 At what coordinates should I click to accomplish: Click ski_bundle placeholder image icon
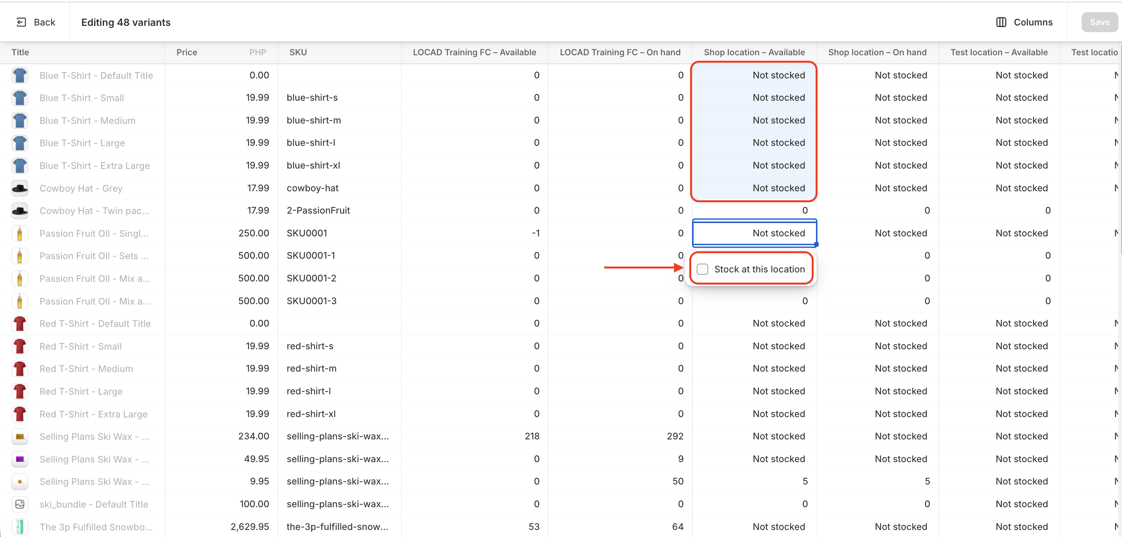pos(20,504)
